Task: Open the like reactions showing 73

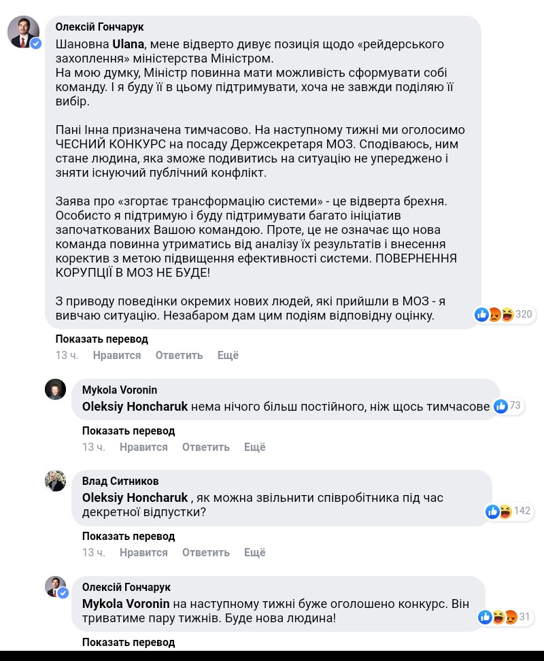Action: [x=507, y=406]
